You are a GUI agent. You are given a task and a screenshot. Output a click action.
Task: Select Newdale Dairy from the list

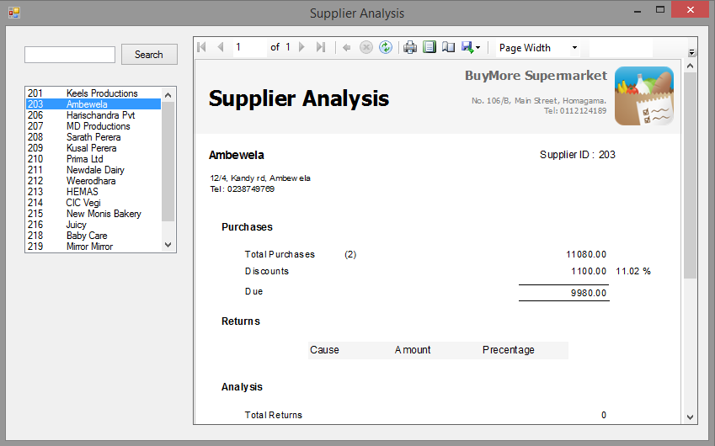[95, 170]
